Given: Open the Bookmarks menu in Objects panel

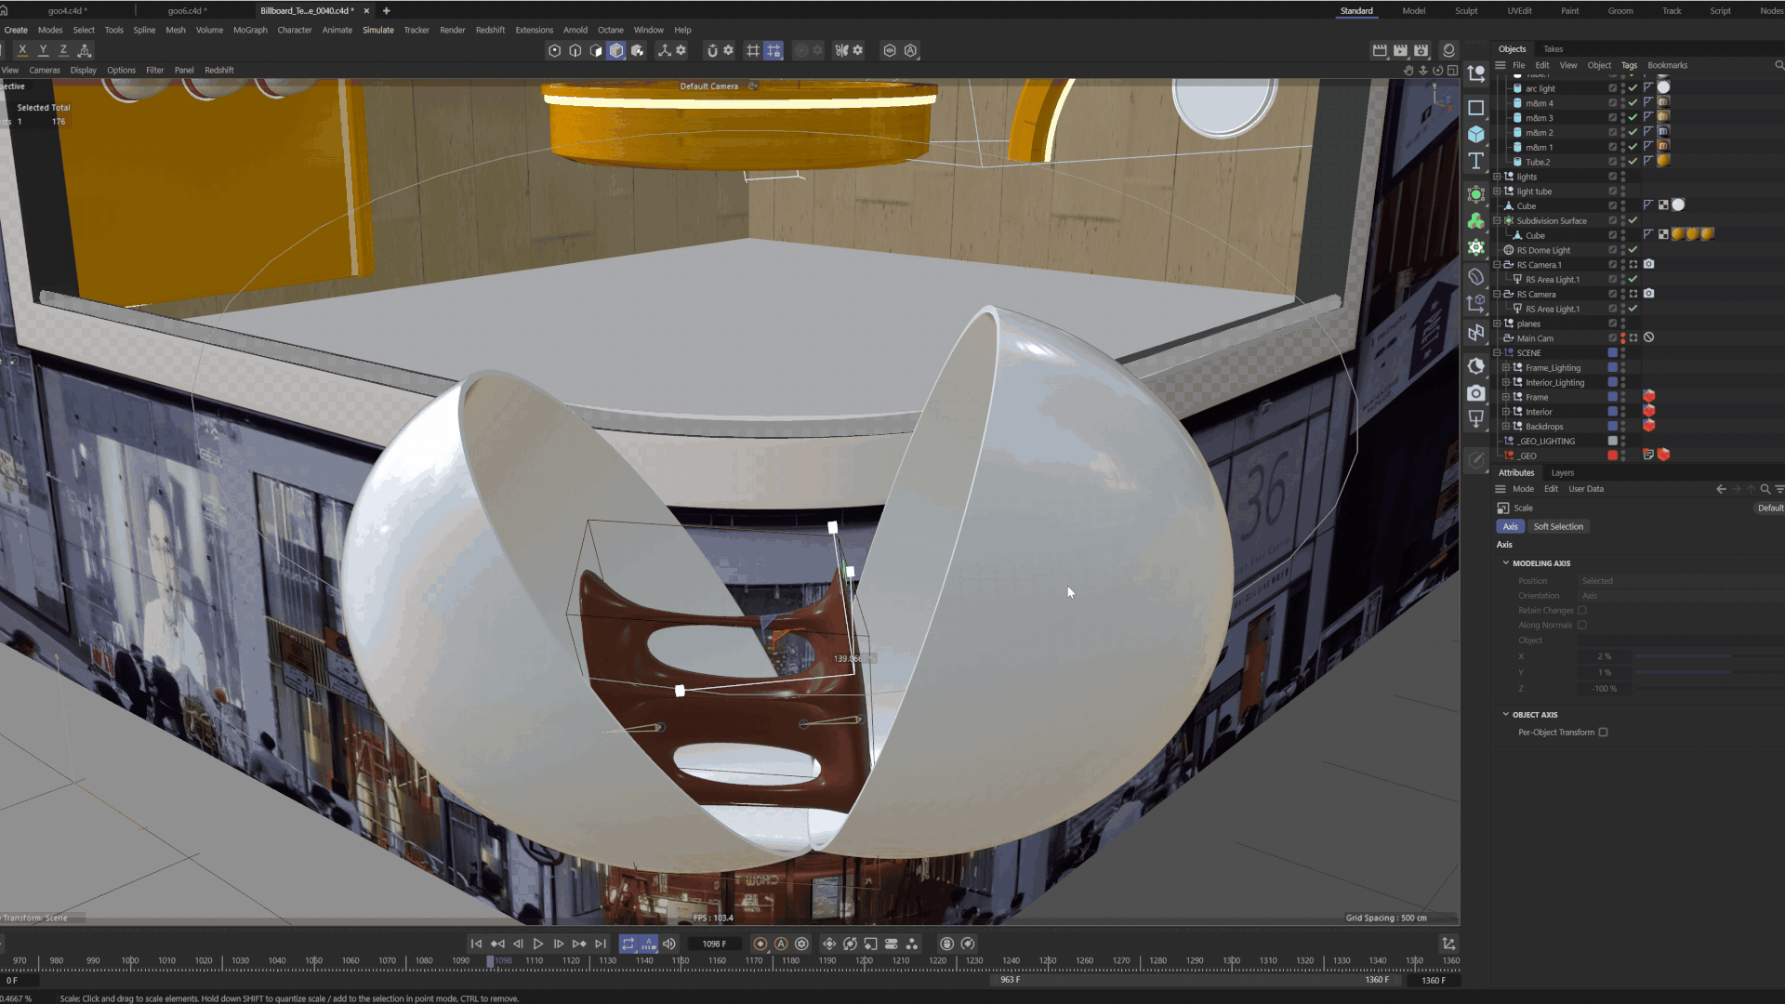Looking at the screenshot, I should (1667, 65).
